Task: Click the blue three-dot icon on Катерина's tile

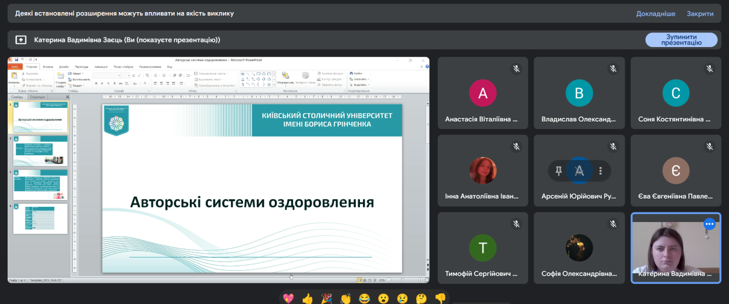Action: point(710,224)
